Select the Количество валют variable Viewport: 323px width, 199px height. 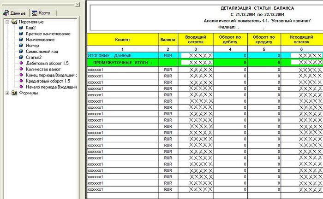tap(43, 69)
